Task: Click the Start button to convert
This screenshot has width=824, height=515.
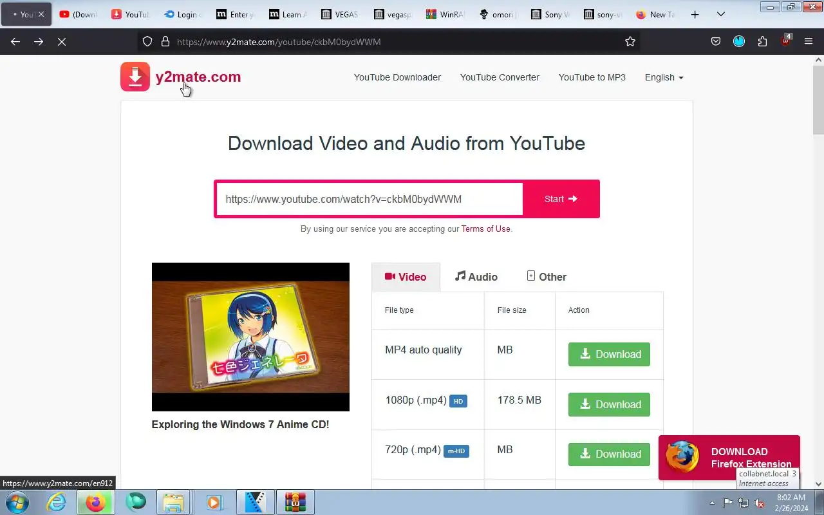Action: [561, 199]
